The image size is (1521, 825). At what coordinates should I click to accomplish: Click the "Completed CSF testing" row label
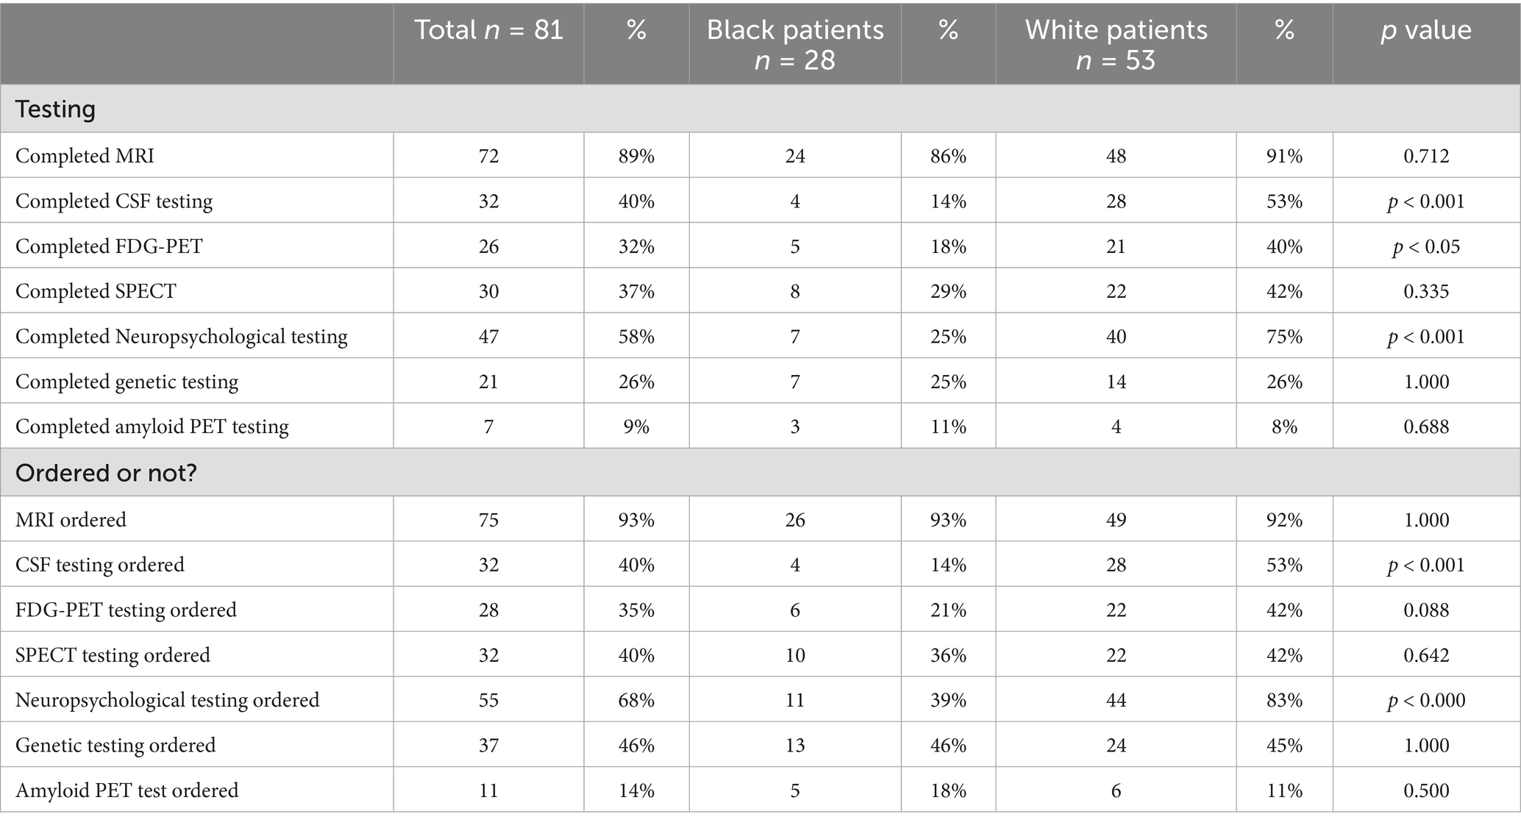click(114, 201)
